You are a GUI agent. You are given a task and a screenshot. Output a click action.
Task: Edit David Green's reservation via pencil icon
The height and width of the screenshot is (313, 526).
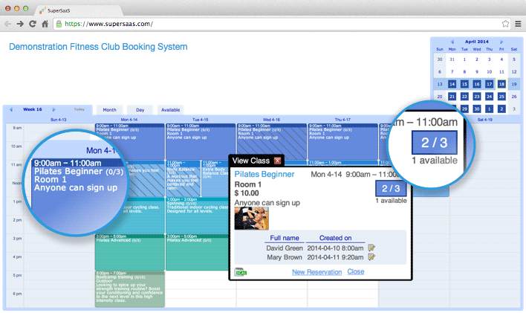[x=371, y=247]
